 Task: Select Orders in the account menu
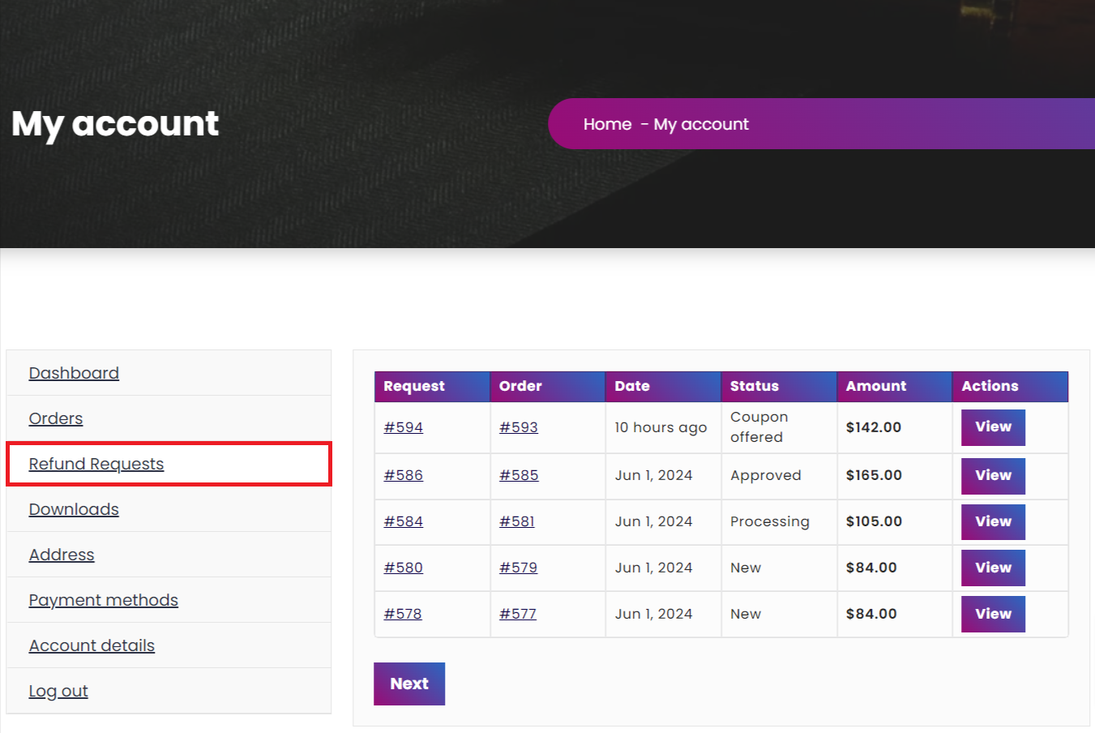(x=55, y=418)
